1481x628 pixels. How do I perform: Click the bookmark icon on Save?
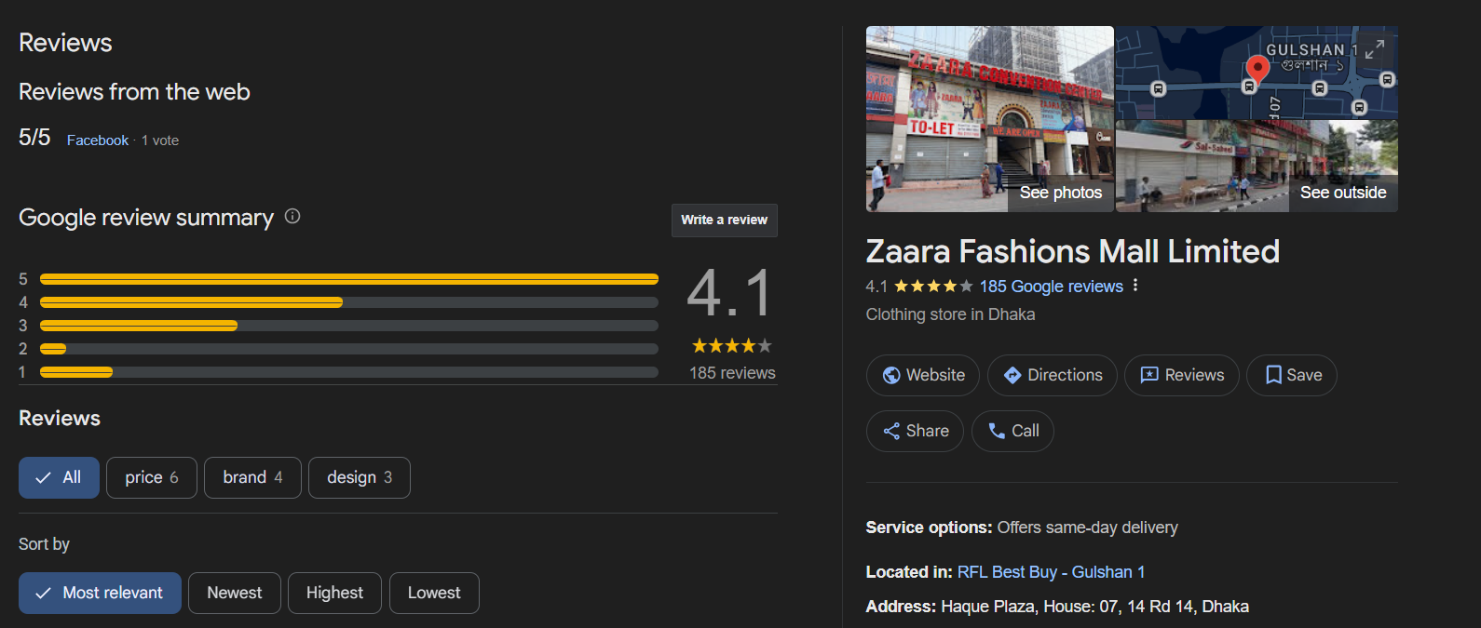pyautogui.click(x=1273, y=375)
